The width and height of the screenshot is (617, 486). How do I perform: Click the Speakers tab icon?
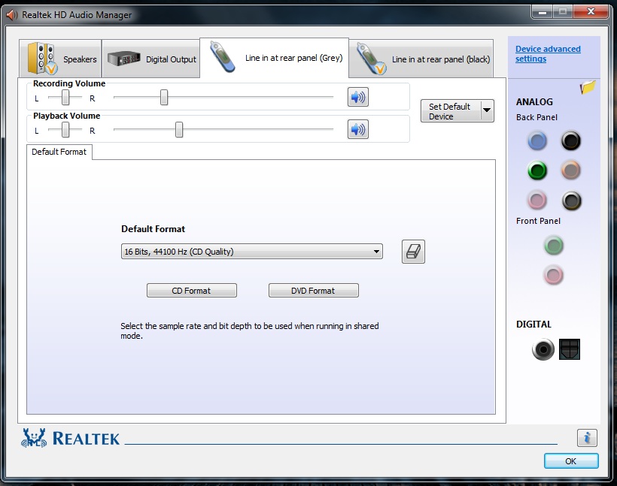pyautogui.click(x=42, y=59)
